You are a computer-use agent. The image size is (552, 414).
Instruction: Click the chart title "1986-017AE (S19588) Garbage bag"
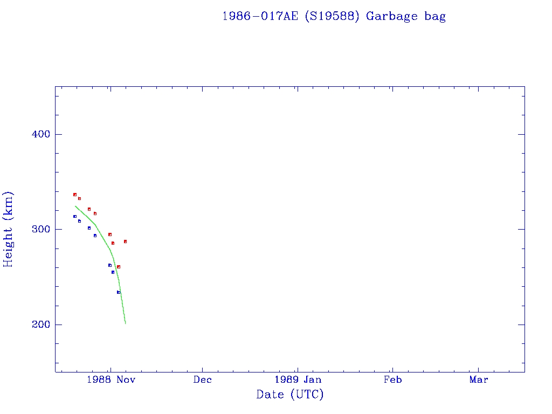(x=334, y=16)
